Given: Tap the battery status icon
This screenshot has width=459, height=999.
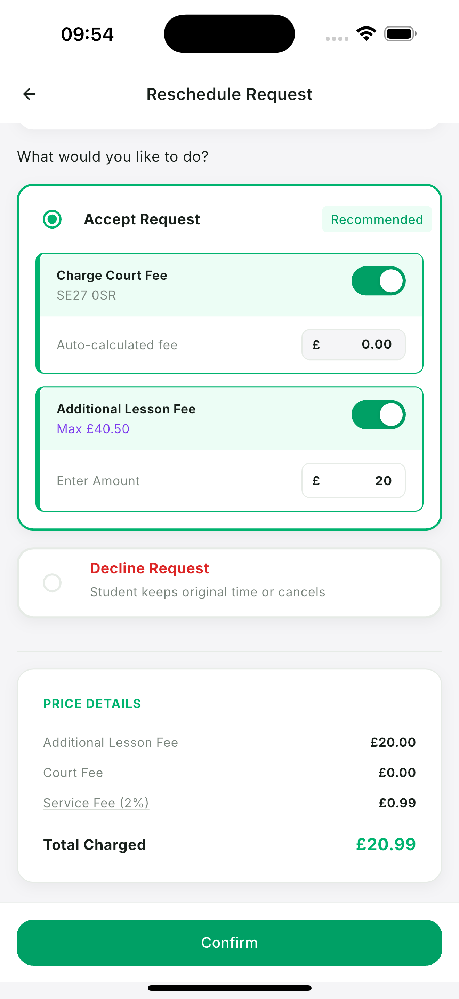Looking at the screenshot, I should [400, 34].
